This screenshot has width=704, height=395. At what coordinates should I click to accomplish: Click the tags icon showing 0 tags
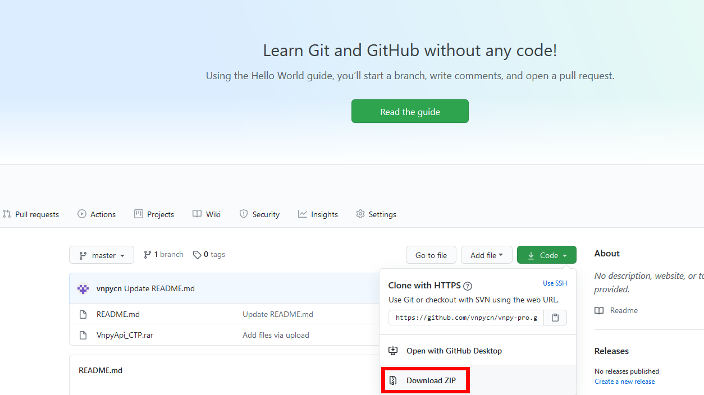pyautogui.click(x=198, y=254)
